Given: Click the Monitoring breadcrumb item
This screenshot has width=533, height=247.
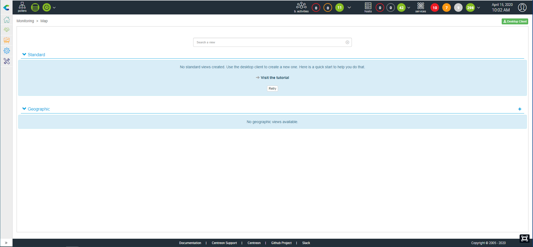Looking at the screenshot, I should click(25, 21).
